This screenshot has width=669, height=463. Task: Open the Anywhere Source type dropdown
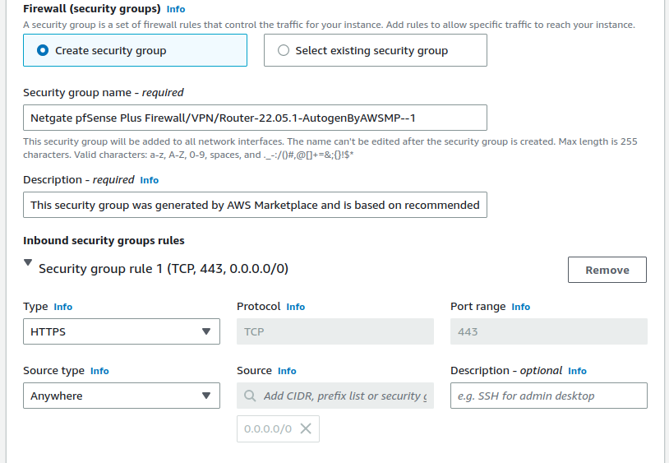pyautogui.click(x=121, y=396)
